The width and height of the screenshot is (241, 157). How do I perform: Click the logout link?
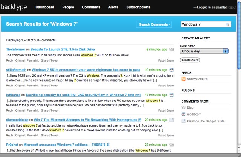point(232,8)
